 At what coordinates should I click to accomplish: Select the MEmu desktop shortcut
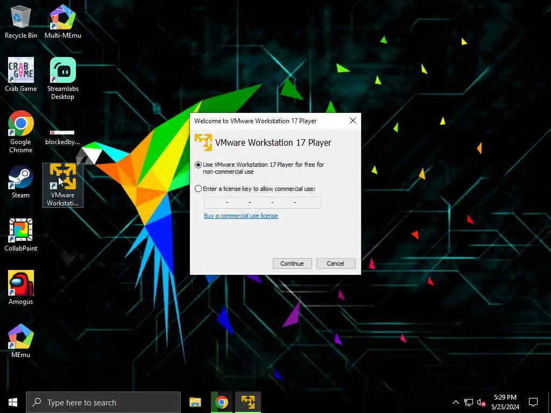(x=21, y=340)
